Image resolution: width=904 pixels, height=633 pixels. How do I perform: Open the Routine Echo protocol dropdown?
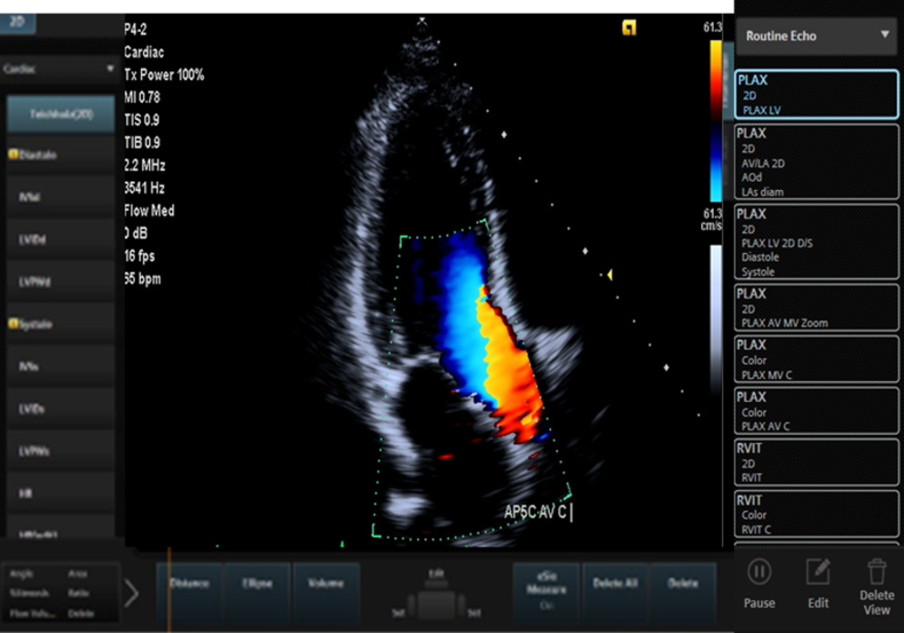pos(817,35)
